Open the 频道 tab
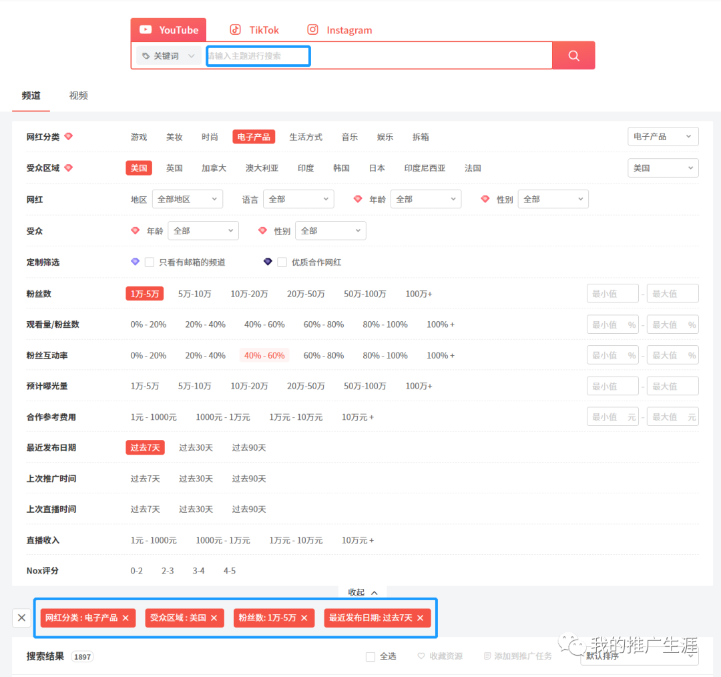The height and width of the screenshot is (677, 721). 31,95
